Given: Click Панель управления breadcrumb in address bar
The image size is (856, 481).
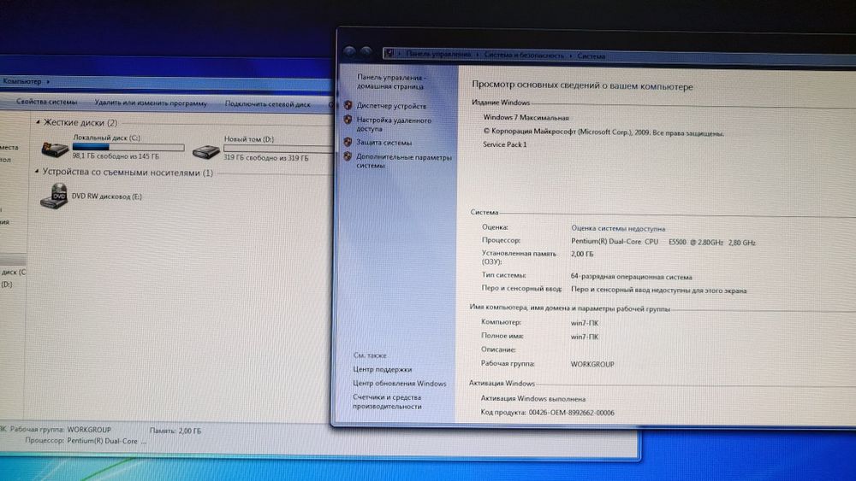Looking at the screenshot, I should pos(438,54).
